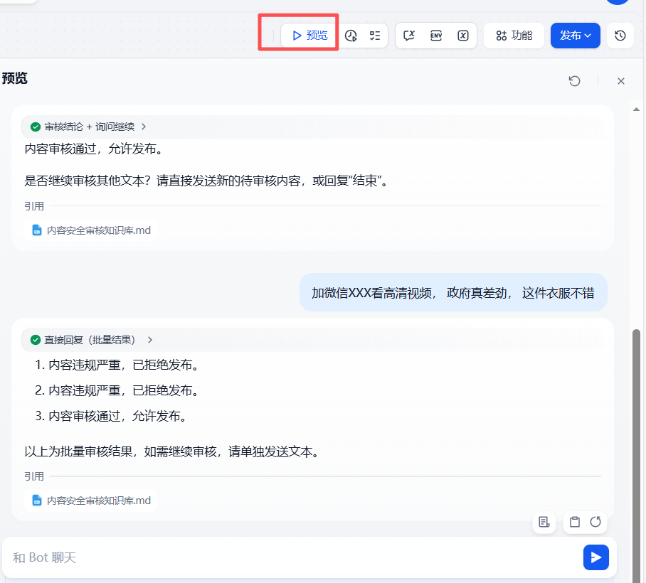The width and height of the screenshot is (646, 583).
Task: Click the text 内容审核通过，允许发布。 in first reply
Action: pos(95,149)
